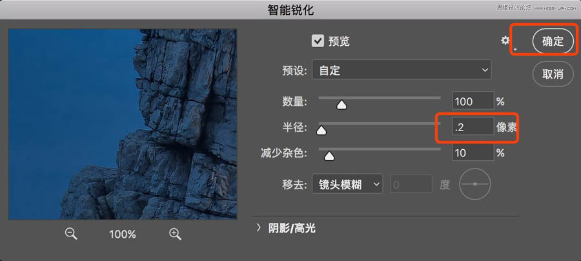
Task: Toggle the 预览 checkbox
Action: point(318,41)
